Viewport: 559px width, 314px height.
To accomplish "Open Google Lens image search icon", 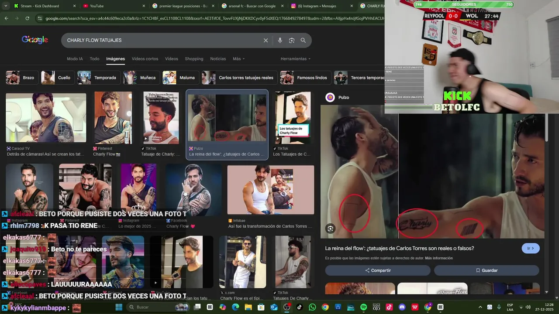I will (291, 40).
